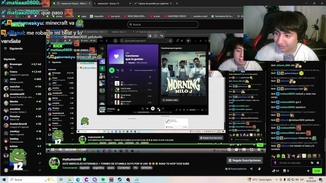Toggle Spotify fullscreen view
This screenshot has height=183, width=326.
pyautogui.click(x=206, y=110)
